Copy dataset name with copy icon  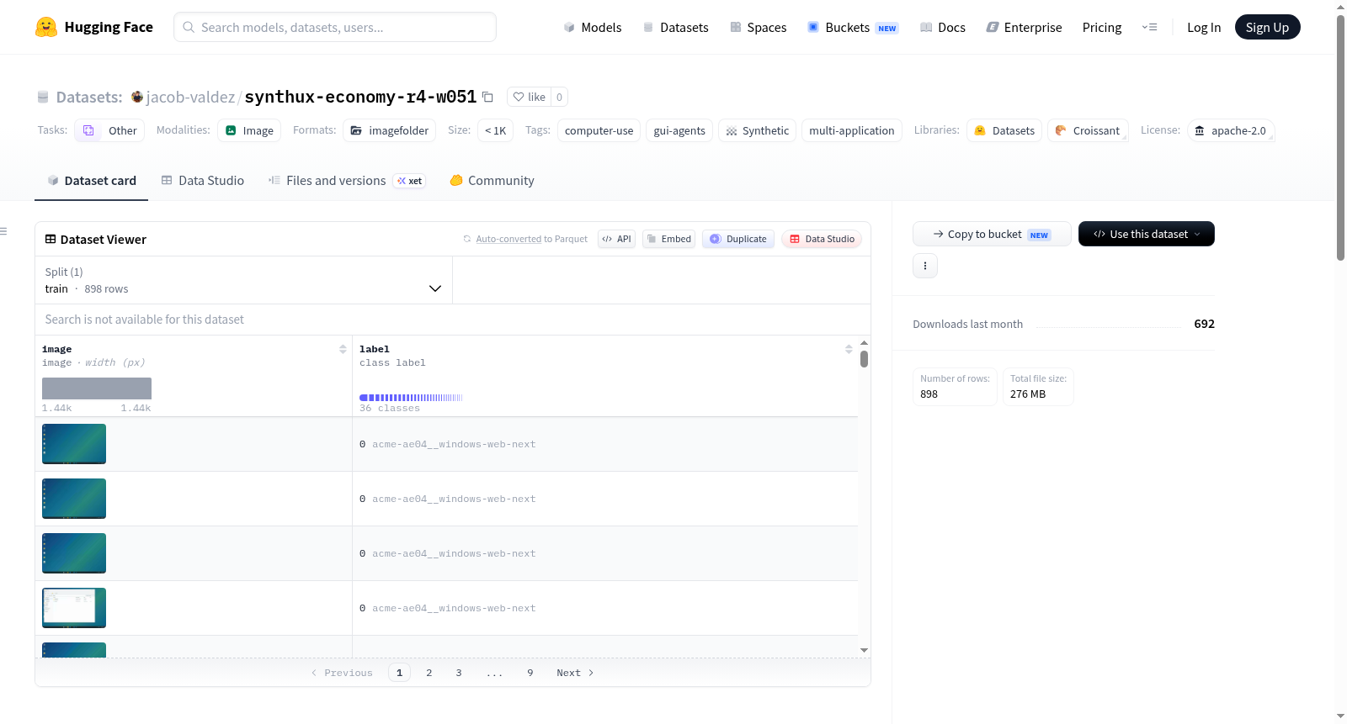[x=487, y=97]
